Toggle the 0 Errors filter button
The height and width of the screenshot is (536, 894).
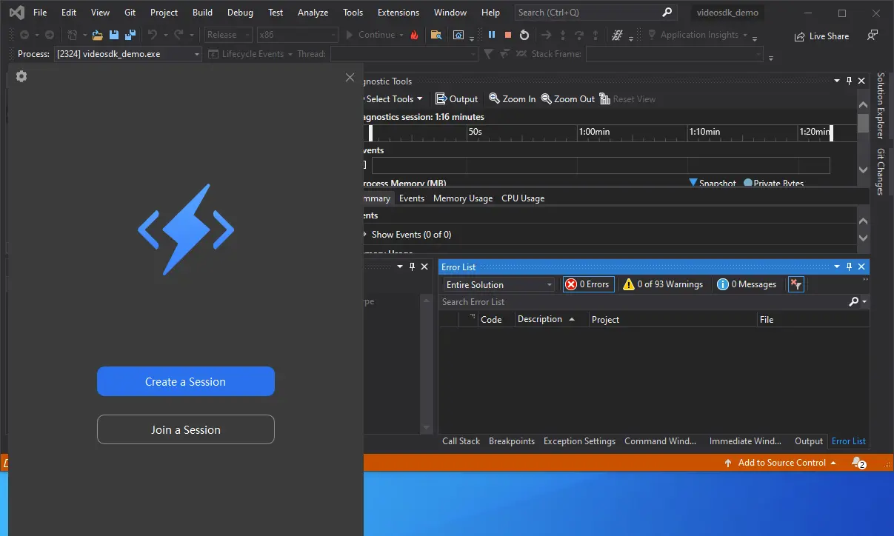[587, 284]
